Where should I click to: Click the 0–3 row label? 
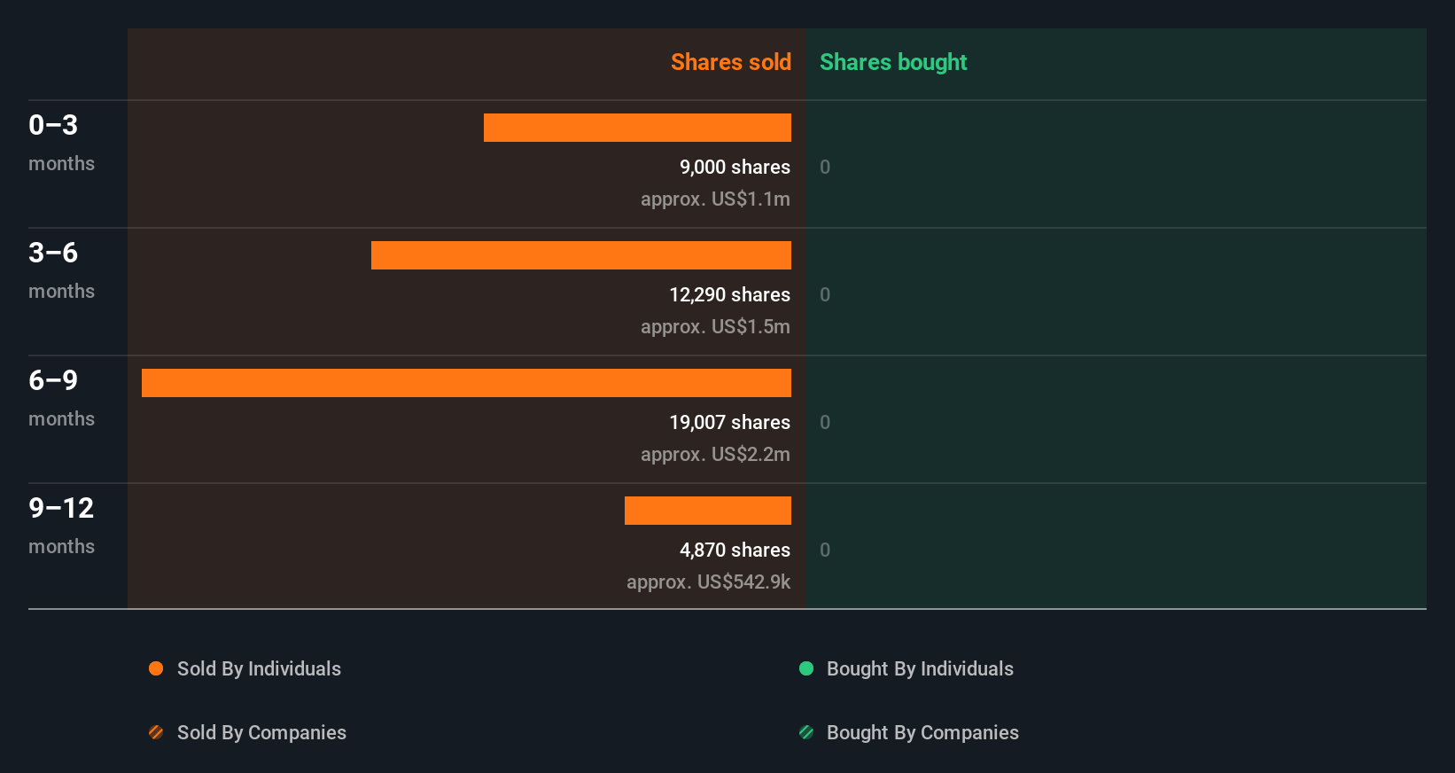pos(53,125)
